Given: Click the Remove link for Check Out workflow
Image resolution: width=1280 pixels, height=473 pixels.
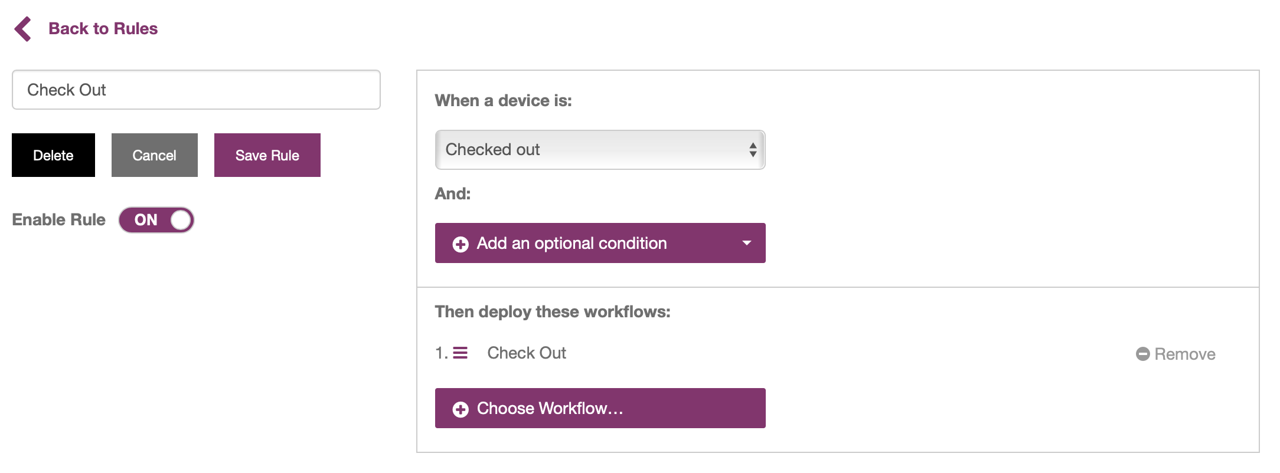Looking at the screenshot, I should click(x=1175, y=354).
